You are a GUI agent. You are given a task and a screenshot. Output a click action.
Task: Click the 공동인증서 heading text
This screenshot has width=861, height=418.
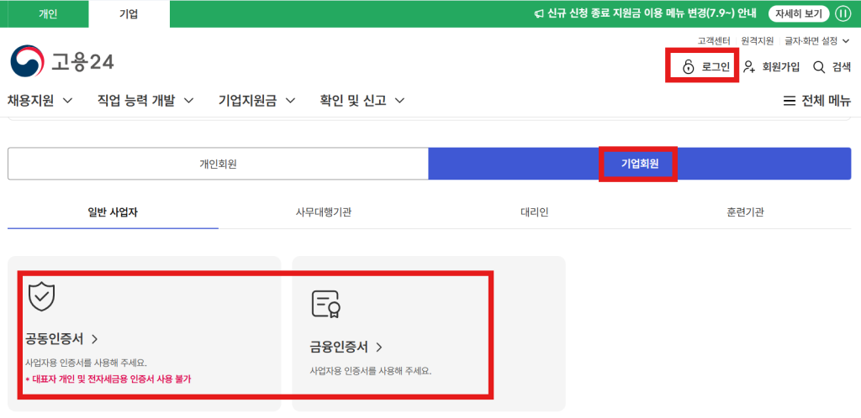click(x=55, y=339)
